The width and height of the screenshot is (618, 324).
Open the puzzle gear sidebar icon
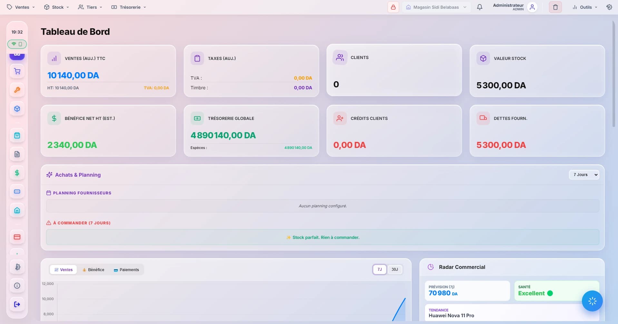pos(17,267)
